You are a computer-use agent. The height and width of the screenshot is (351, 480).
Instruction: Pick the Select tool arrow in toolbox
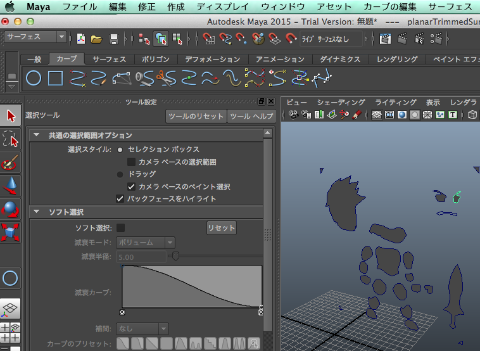pyautogui.click(x=10, y=115)
